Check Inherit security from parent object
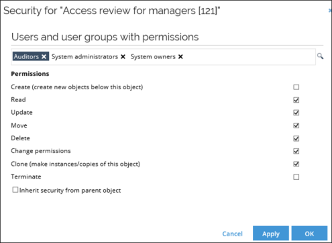Viewport: 332px width, 243px height. (x=15, y=190)
